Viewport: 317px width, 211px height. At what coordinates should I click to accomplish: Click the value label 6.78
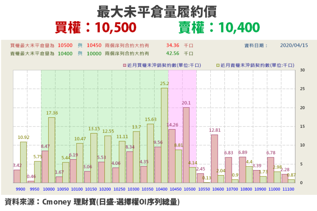(271, 153)
